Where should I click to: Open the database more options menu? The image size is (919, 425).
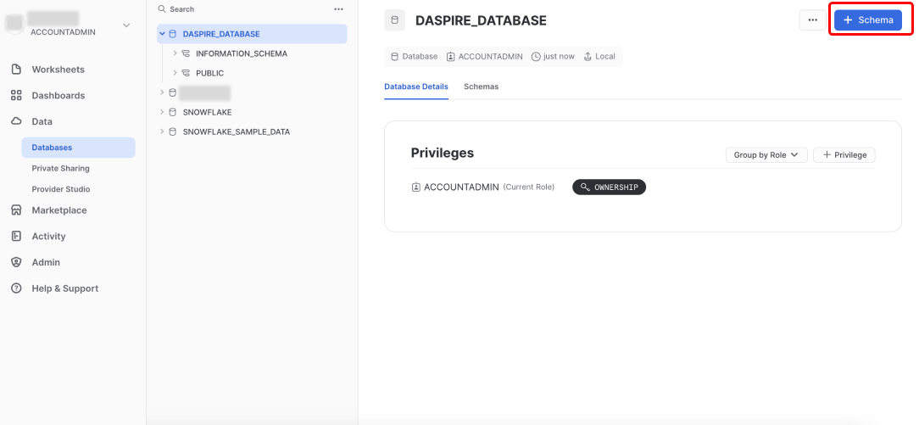point(812,20)
